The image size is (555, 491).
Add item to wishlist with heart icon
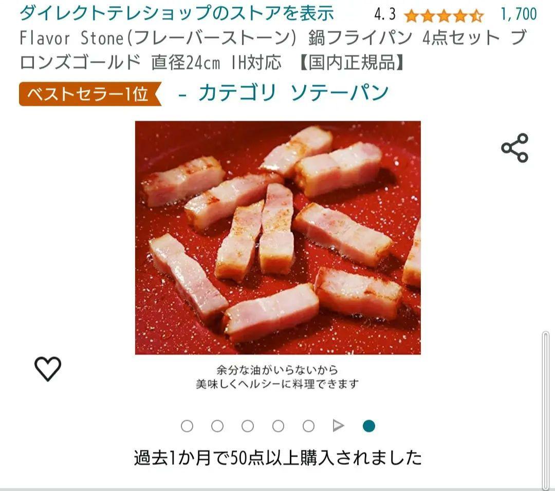(48, 369)
